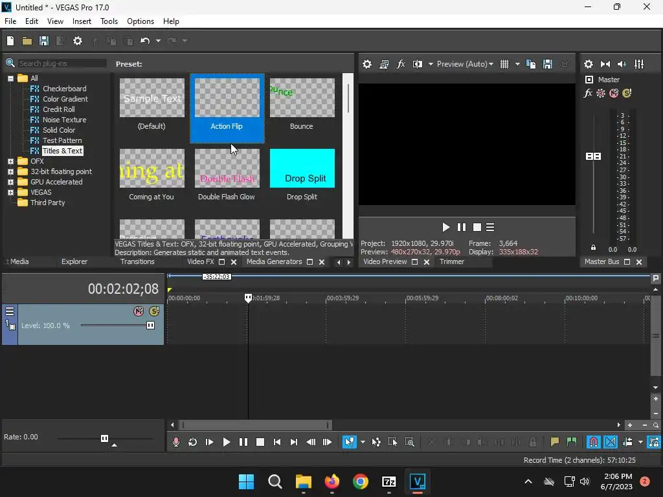Collapse the All folder in plug-in tree

point(10,78)
